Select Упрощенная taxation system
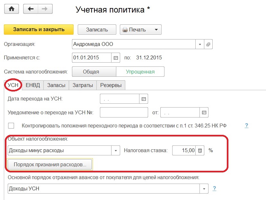266x200 pixels. [x=140, y=72]
